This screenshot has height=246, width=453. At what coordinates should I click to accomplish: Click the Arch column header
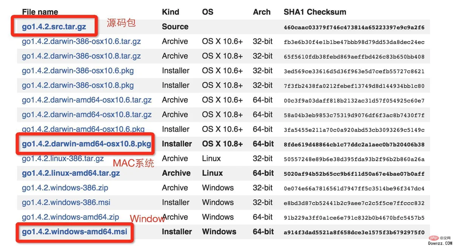coord(262,12)
